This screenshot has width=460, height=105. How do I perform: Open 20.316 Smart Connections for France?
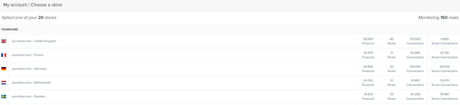tap(444, 55)
